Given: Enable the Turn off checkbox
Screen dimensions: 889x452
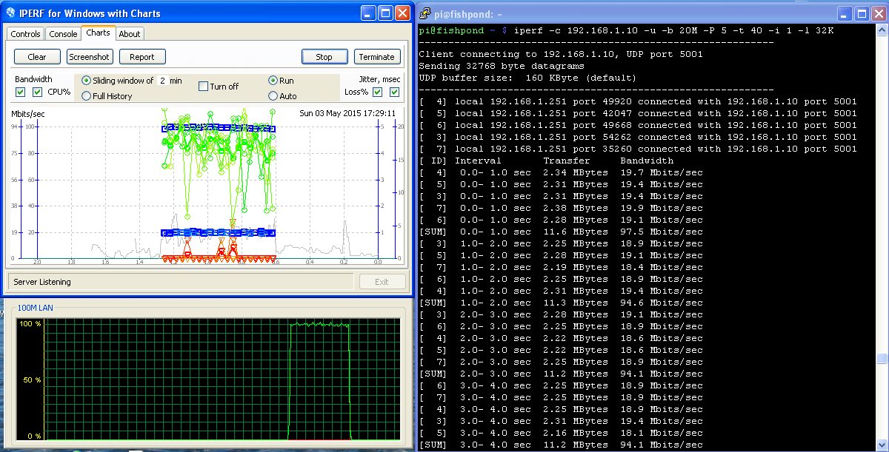Looking at the screenshot, I should pyautogui.click(x=204, y=87).
